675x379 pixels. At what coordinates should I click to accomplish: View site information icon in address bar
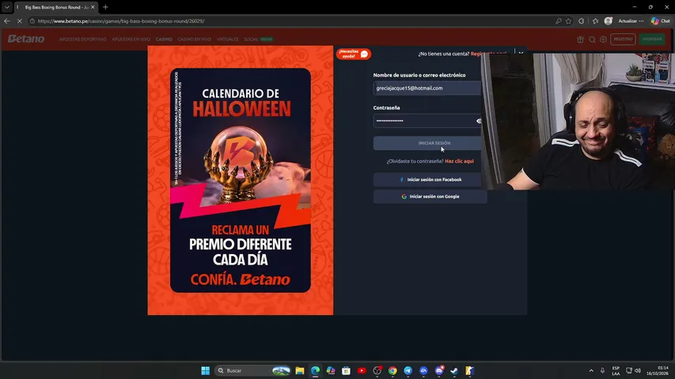click(32, 21)
